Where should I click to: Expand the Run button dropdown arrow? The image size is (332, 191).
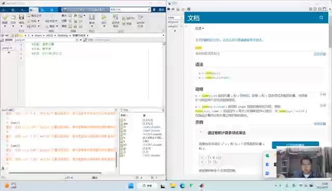click(104, 26)
